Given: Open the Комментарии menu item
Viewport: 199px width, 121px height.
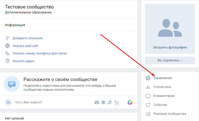Looking at the screenshot, I should (x=164, y=96).
